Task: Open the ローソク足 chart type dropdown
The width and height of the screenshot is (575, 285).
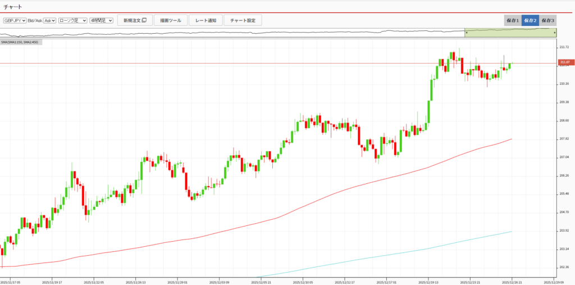Action: tap(73, 20)
